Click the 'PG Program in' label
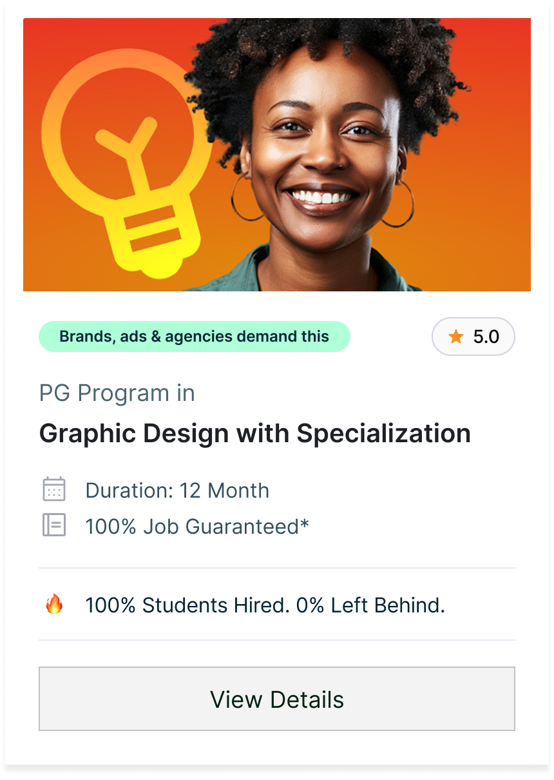The width and height of the screenshot is (554, 780). [x=117, y=393]
